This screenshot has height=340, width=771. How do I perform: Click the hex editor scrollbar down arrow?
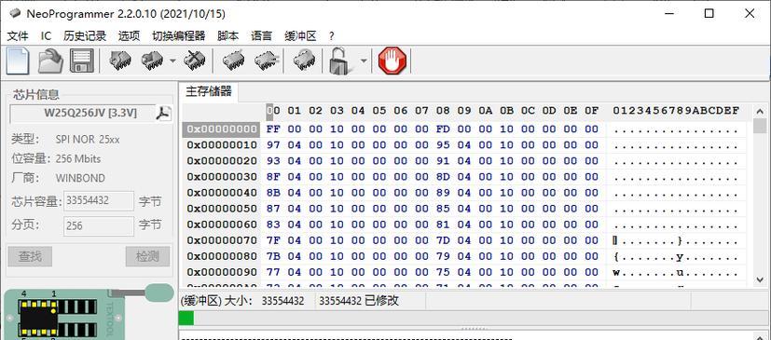pos(760,279)
